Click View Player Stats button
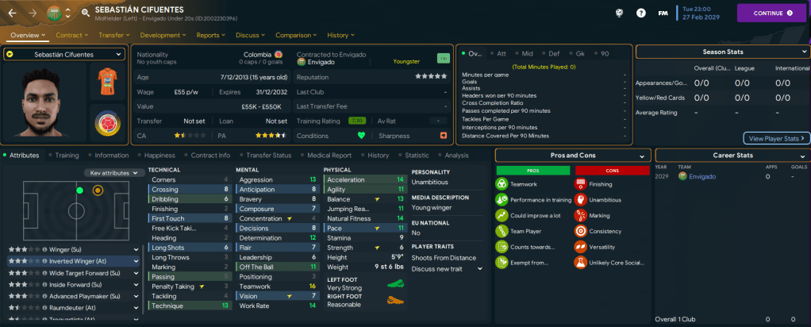This screenshot has width=811, height=327. 776,138
